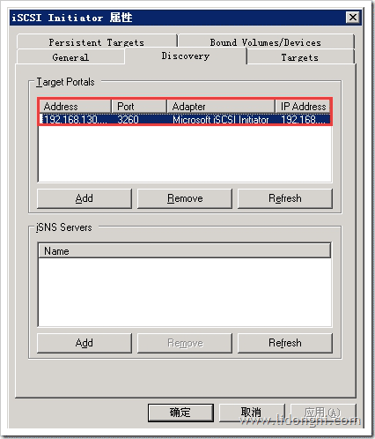
Task: Open the Targets tab
Action: point(300,57)
